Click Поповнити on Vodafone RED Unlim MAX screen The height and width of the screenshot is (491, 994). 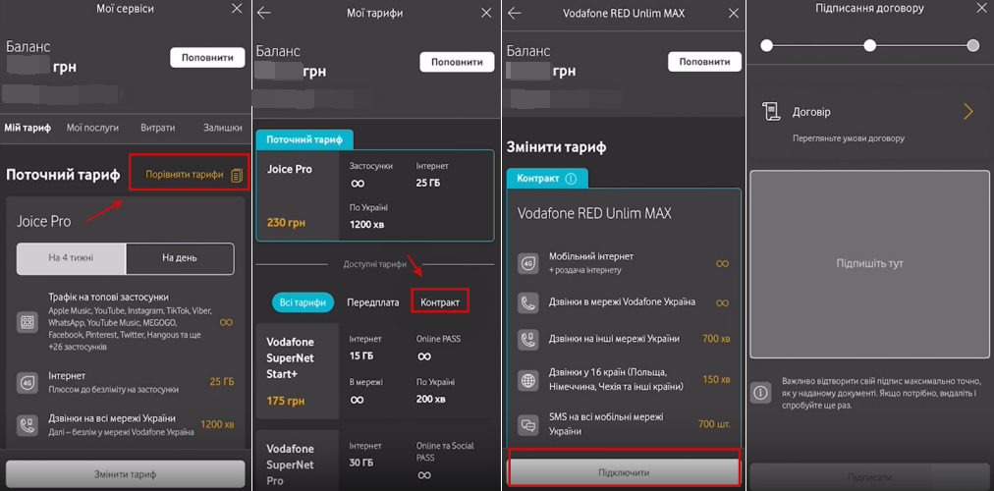click(x=705, y=62)
